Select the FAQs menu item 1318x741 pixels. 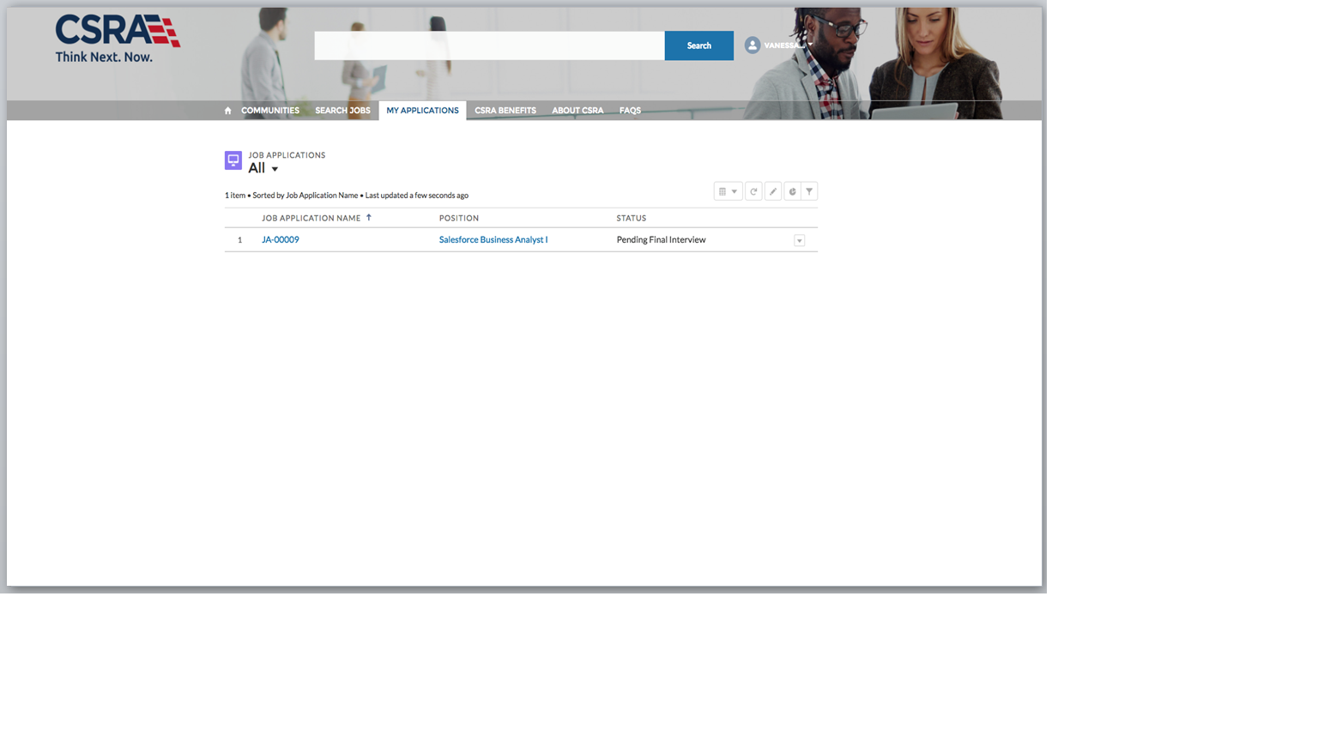[630, 110]
